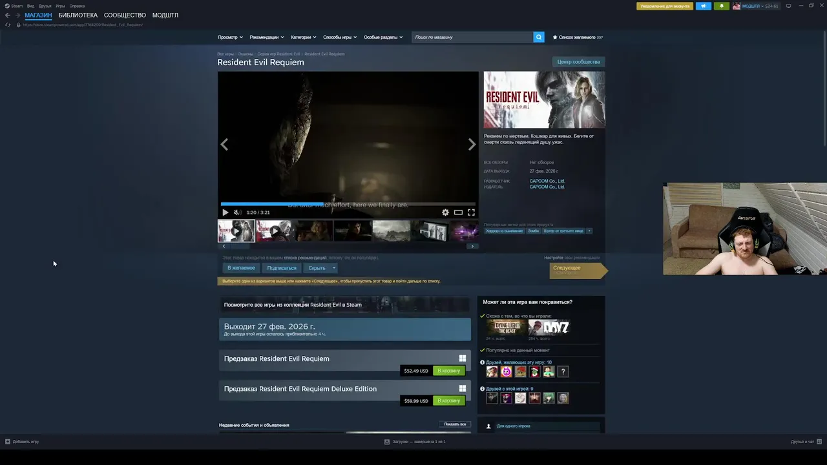Go back with navigation arrow
The image size is (827, 465).
pyautogui.click(x=8, y=15)
